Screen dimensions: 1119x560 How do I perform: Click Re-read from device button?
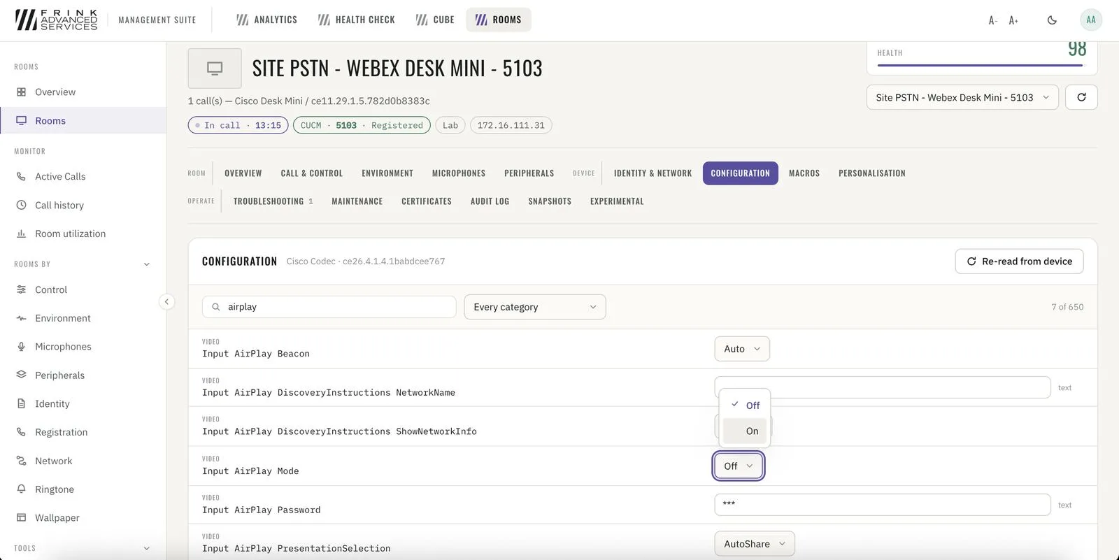click(x=1019, y=261)
